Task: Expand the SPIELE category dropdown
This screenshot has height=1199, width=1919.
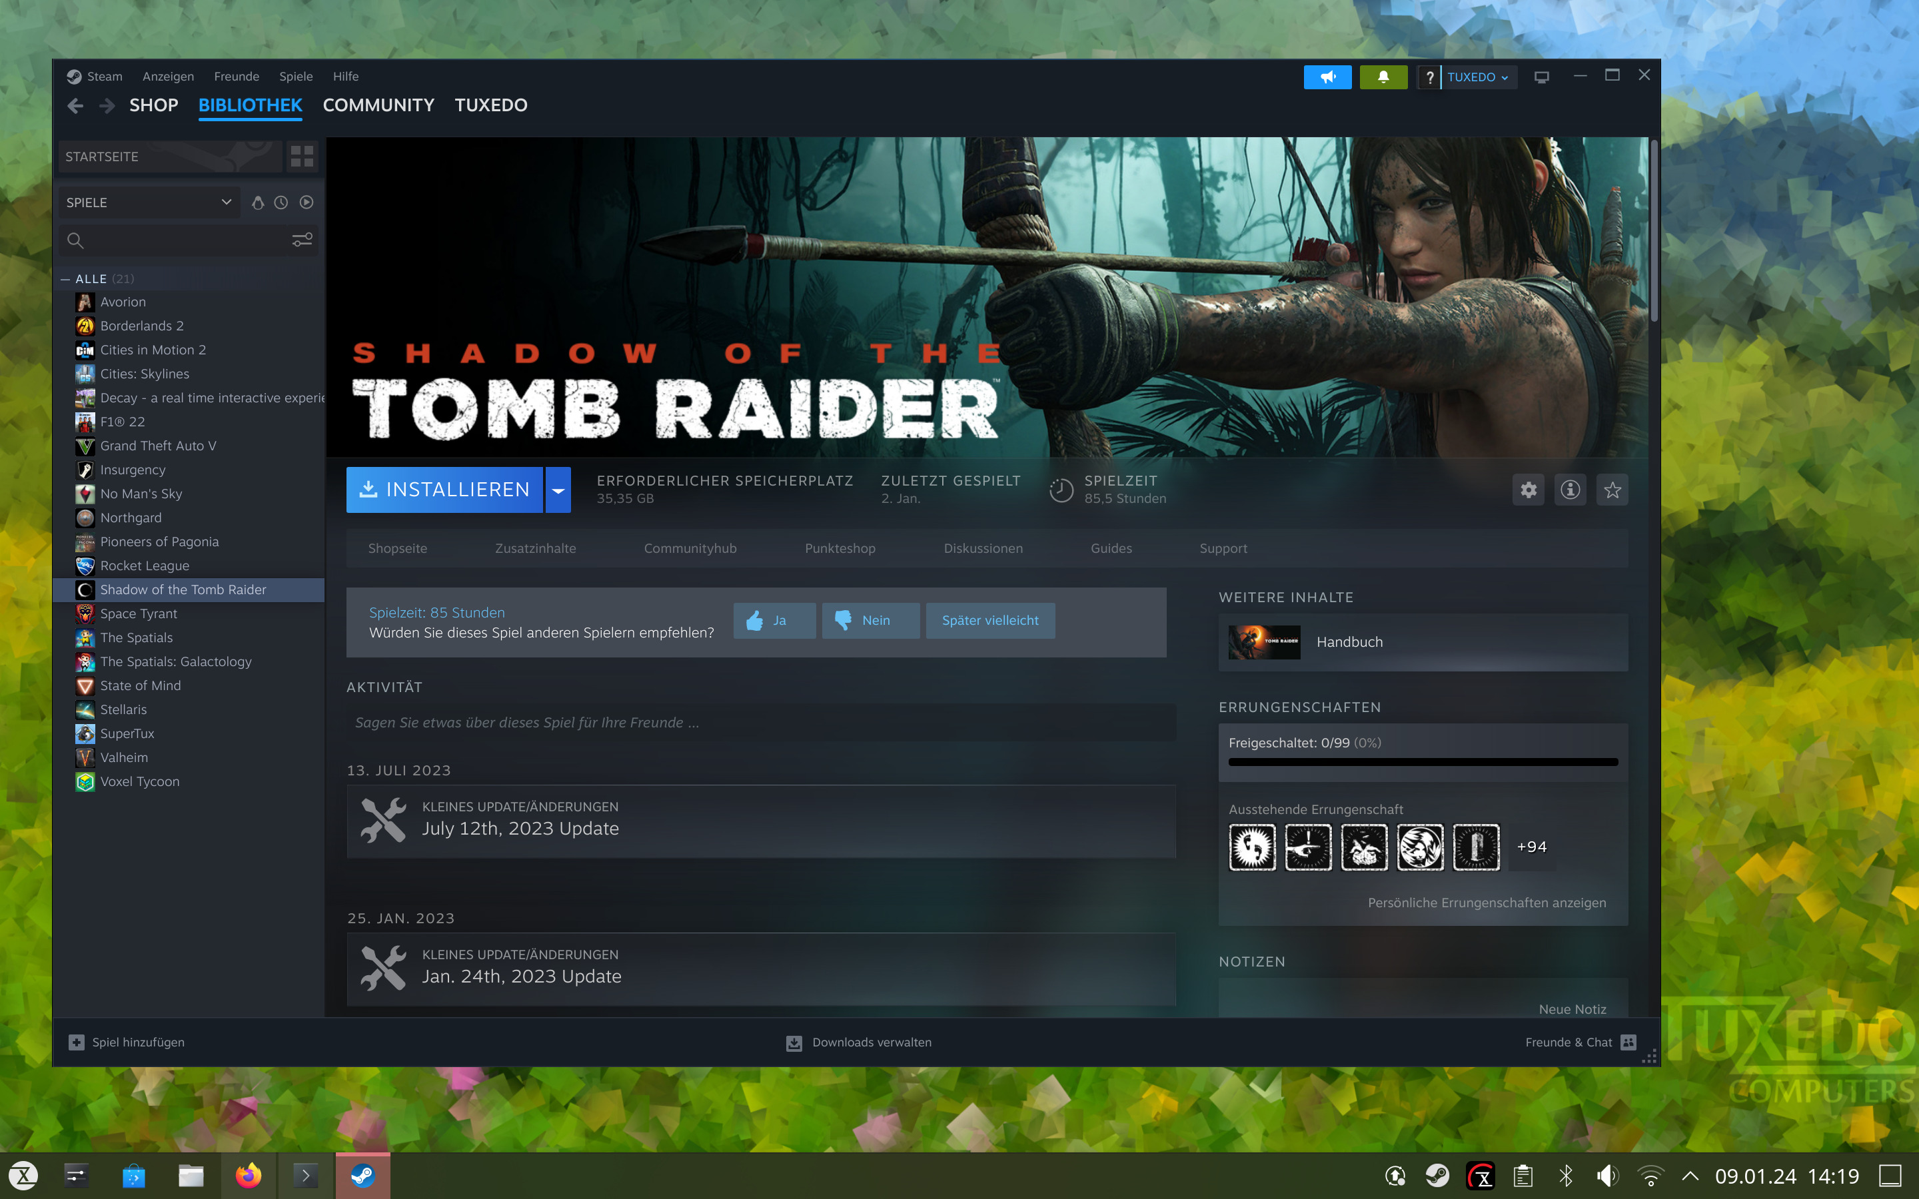Action: [x=226, y=202]
